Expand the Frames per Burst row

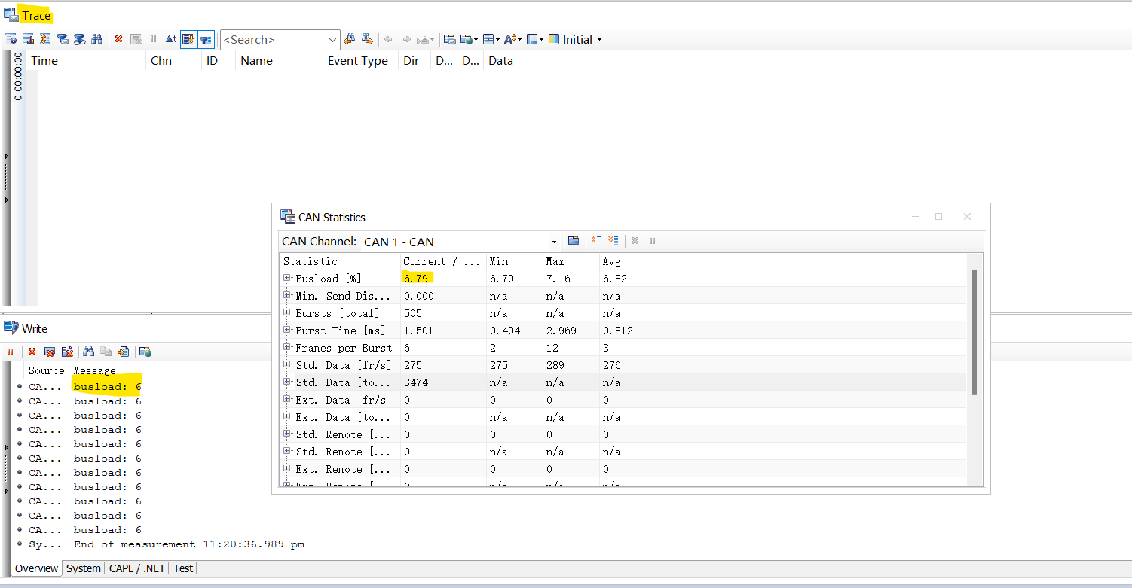coord(287,347)
